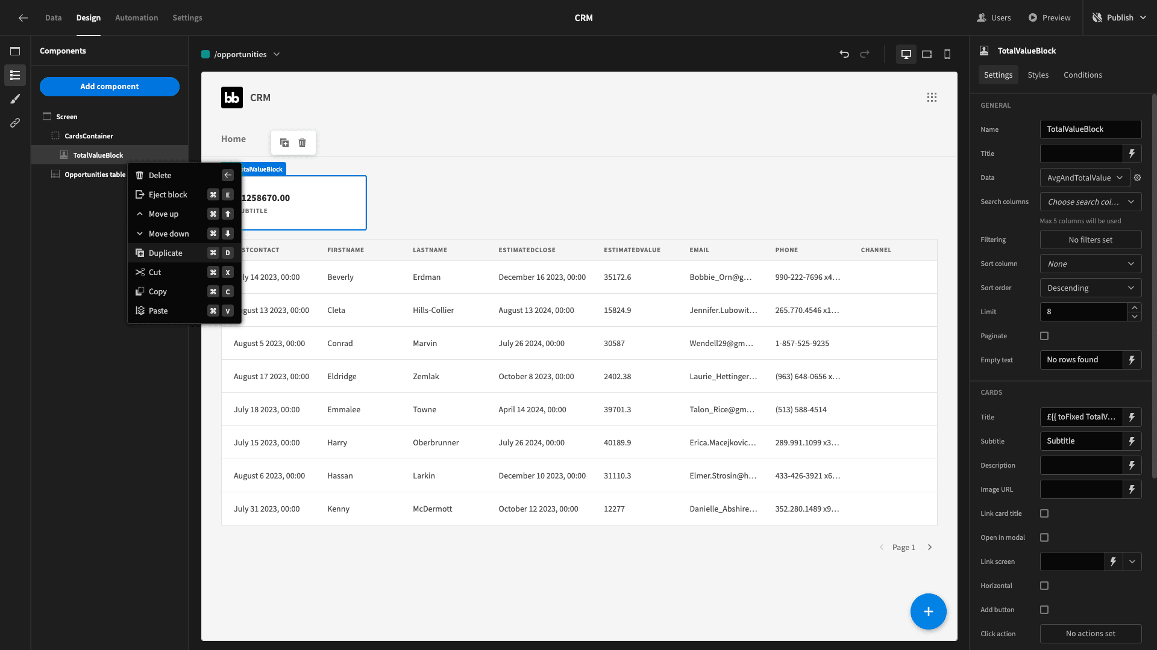Enable Open in modal checkbox
Viewport: 1157px width, 650px height.
click(x=1044, y=537)
